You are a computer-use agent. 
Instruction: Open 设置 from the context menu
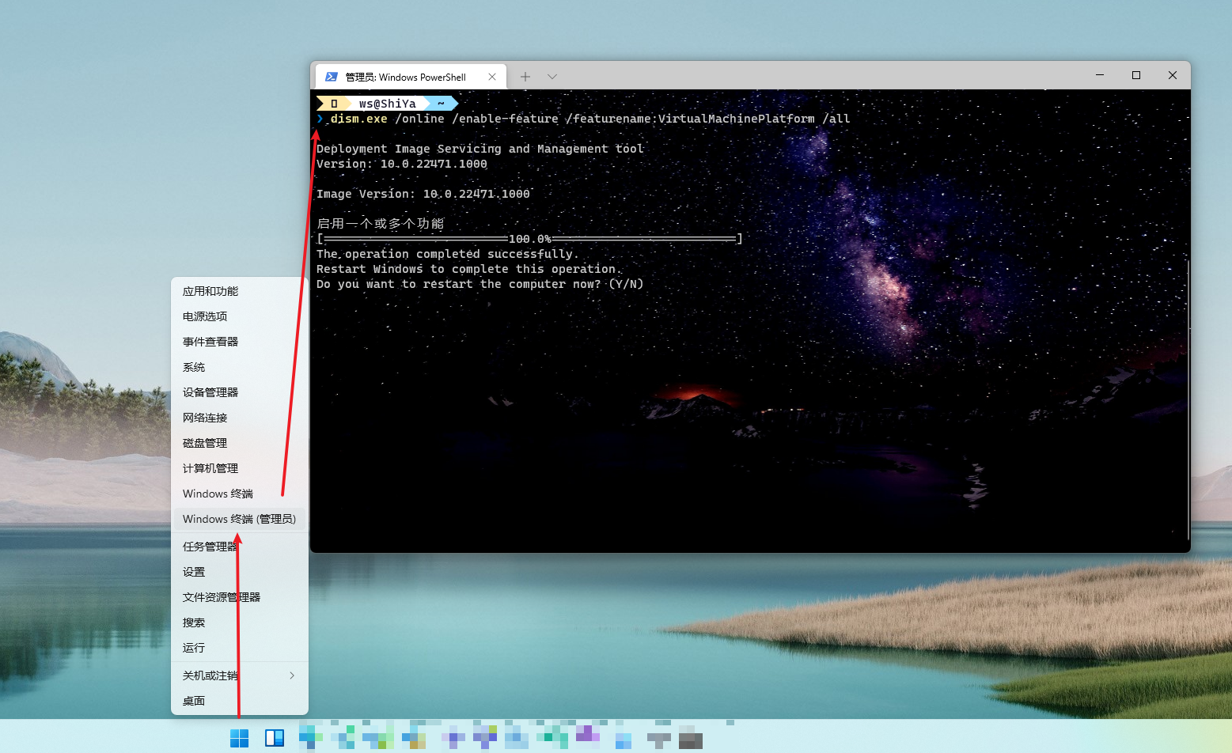tap(240, 572)
